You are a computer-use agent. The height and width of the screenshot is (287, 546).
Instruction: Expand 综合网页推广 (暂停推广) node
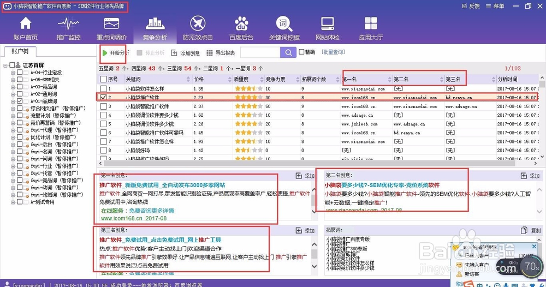coord(13,109)
